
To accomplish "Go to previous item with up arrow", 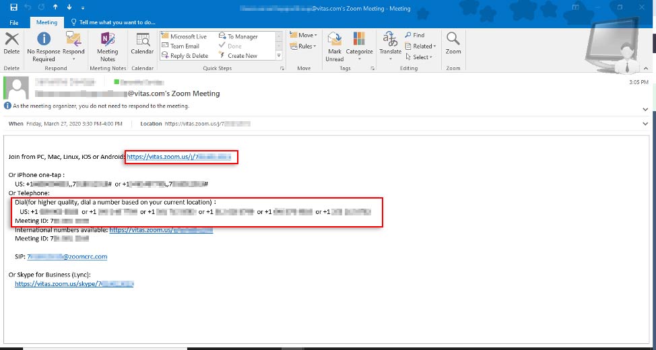I will click(x=56, y=7).
